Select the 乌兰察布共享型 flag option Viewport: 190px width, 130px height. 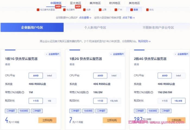[46, 10]
